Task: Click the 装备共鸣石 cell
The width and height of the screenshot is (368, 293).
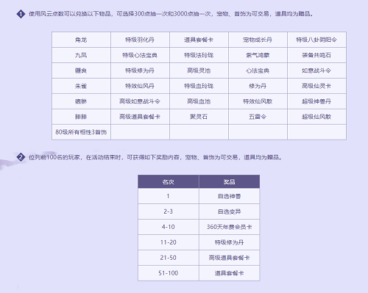Action: pos(316,55)
